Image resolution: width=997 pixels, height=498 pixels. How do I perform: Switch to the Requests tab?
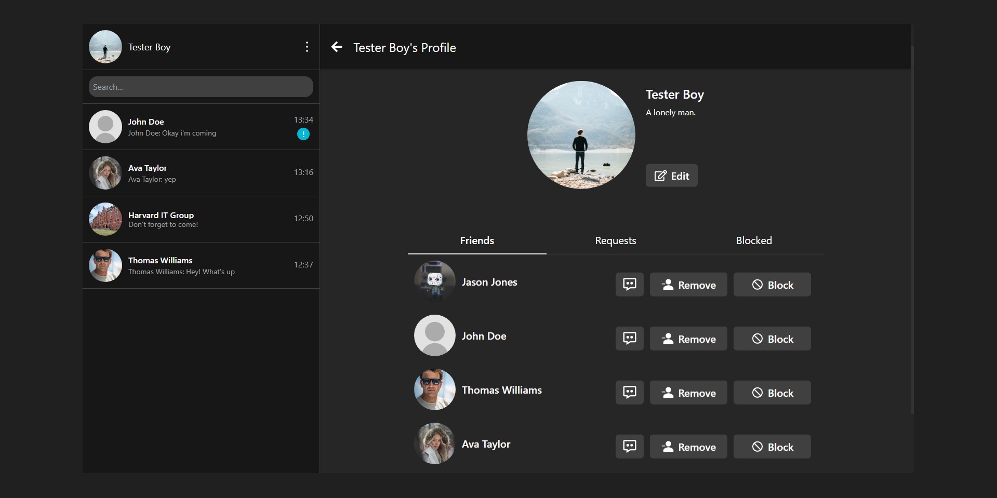tap(616, 240)
